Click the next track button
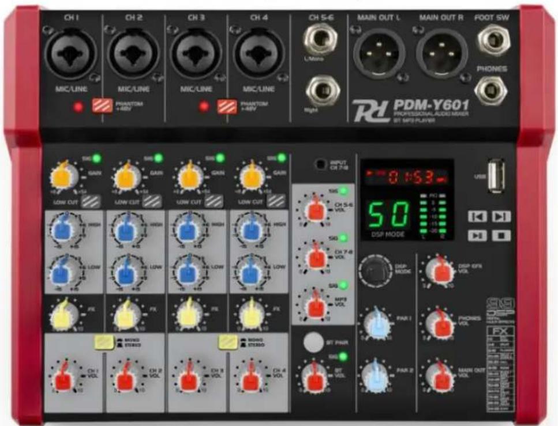 pyautogui.click(x=501, y=216)
